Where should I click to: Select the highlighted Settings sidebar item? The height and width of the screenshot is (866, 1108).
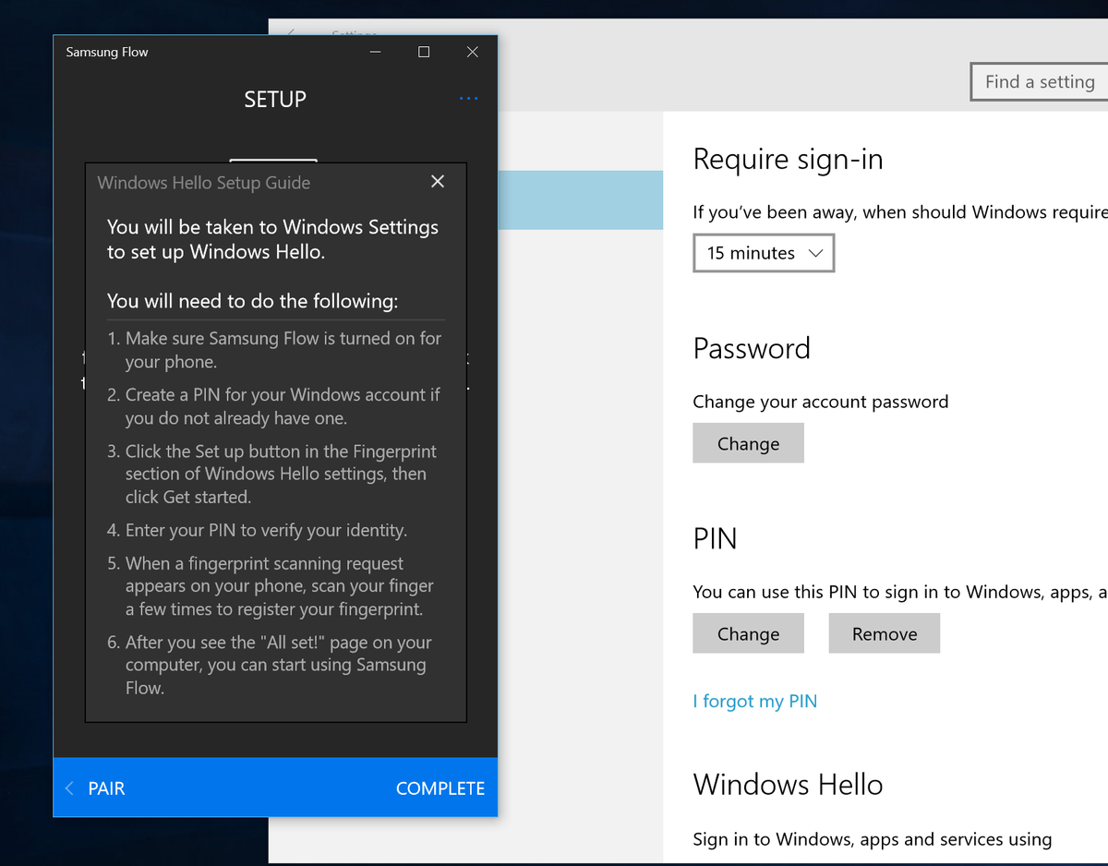click(x=580, y=199)
